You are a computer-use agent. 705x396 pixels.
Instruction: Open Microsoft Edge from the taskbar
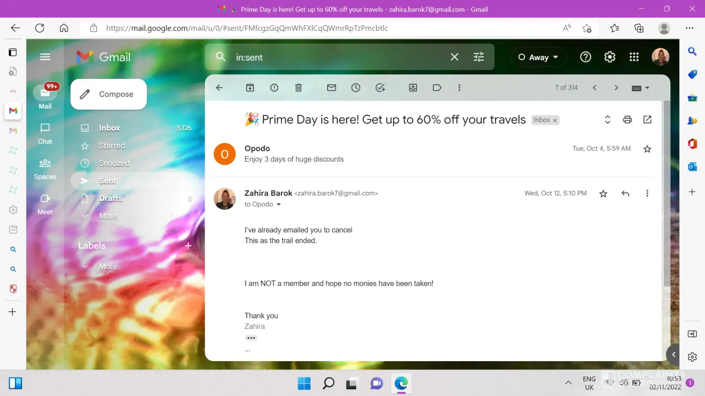click(x=401, y=383)
